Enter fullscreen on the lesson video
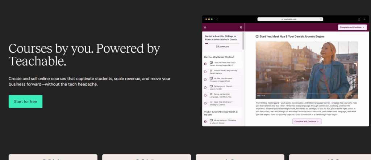The height and width of the screenshot is (160, 371). pyautogui.click(x=355, y=96)
